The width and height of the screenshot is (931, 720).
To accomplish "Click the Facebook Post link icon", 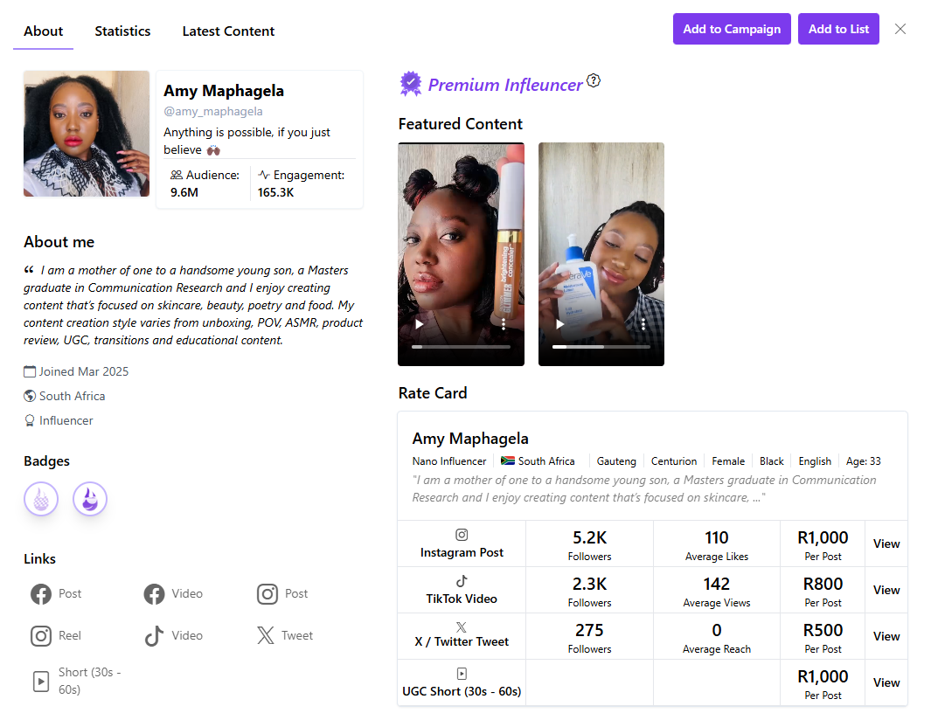I will coord(37,593).
